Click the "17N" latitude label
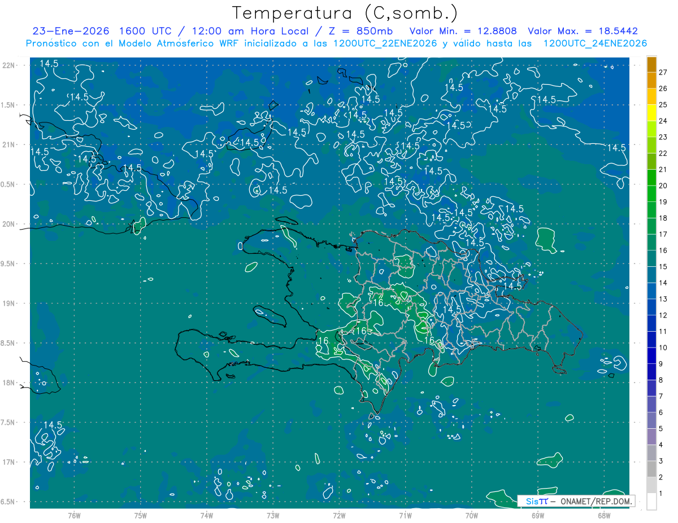Screen dimensions: 678x523 (8, 463)
